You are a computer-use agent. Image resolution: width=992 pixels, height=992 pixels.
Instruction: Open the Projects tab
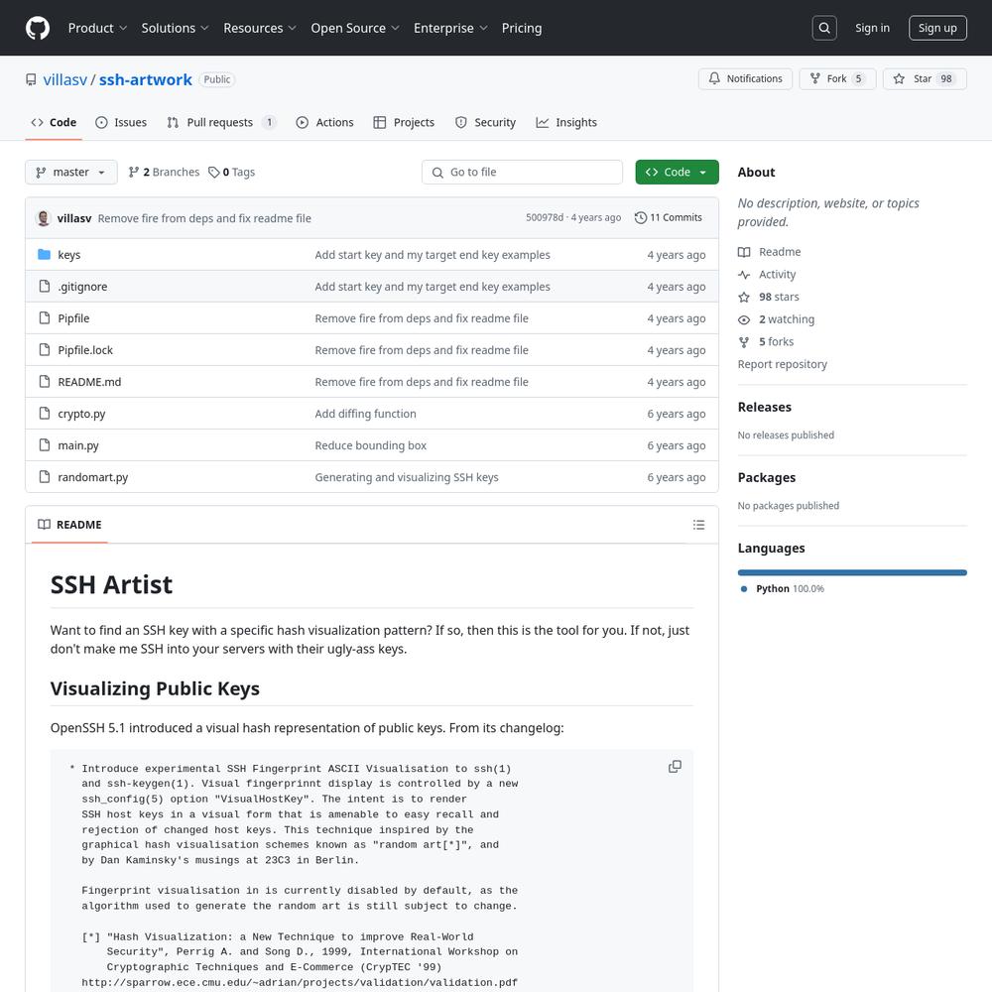tap(405, 122)
